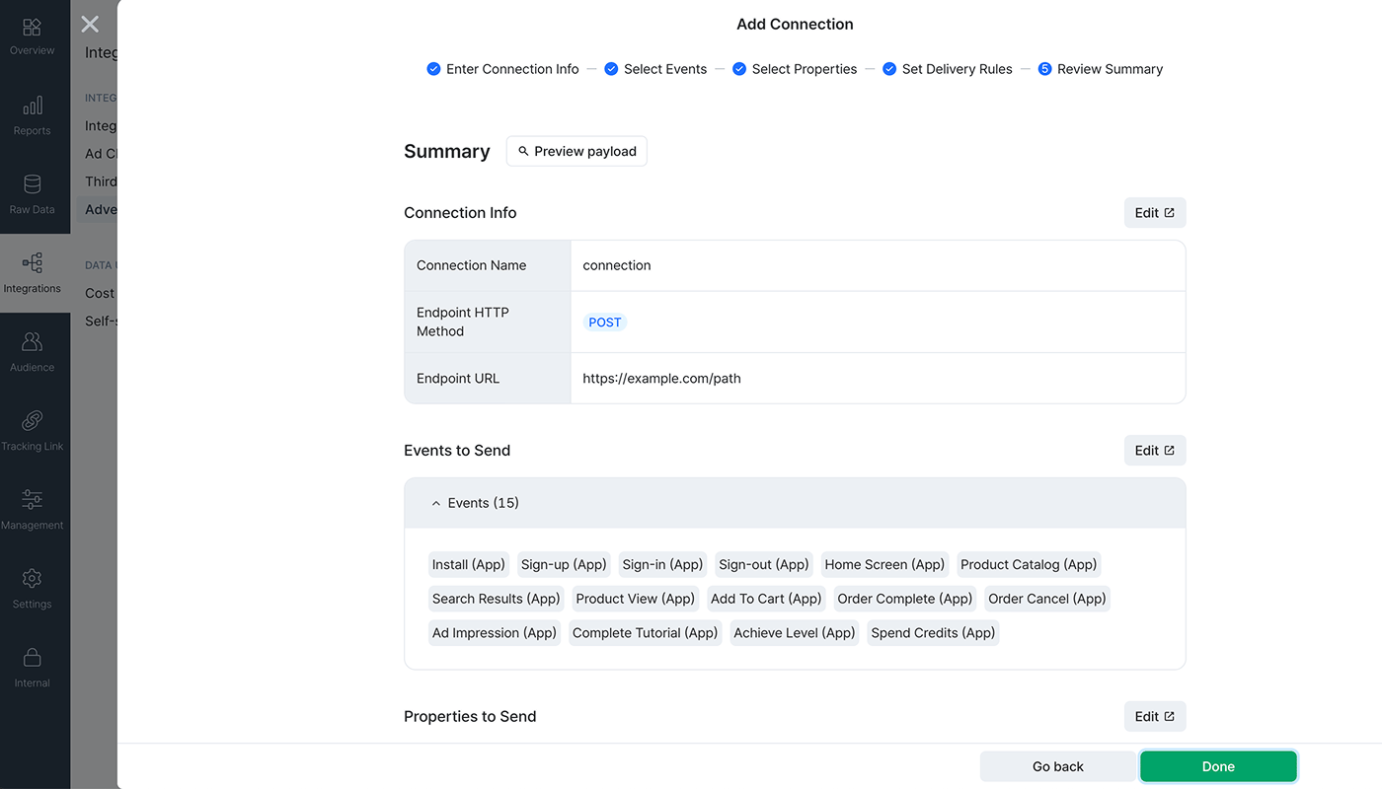
Task: Open the Internal lock icon
Action: pos(32,658)
